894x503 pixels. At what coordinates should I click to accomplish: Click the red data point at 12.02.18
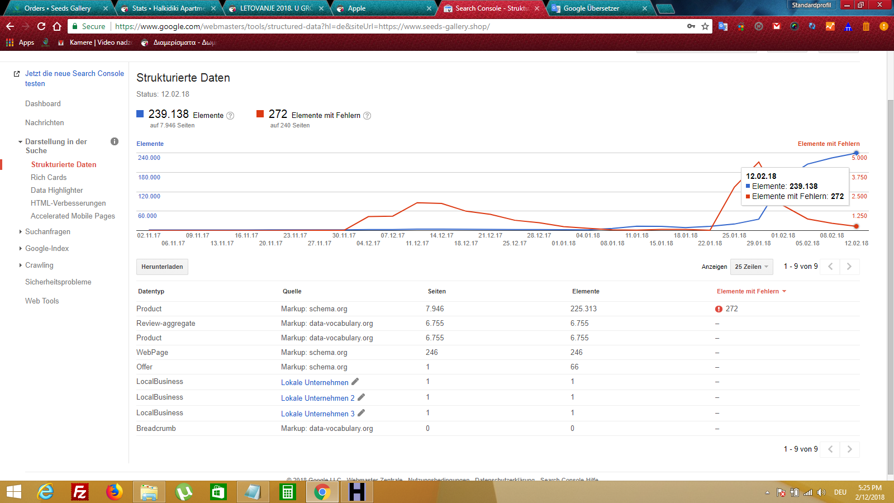(x=856, y=226)
